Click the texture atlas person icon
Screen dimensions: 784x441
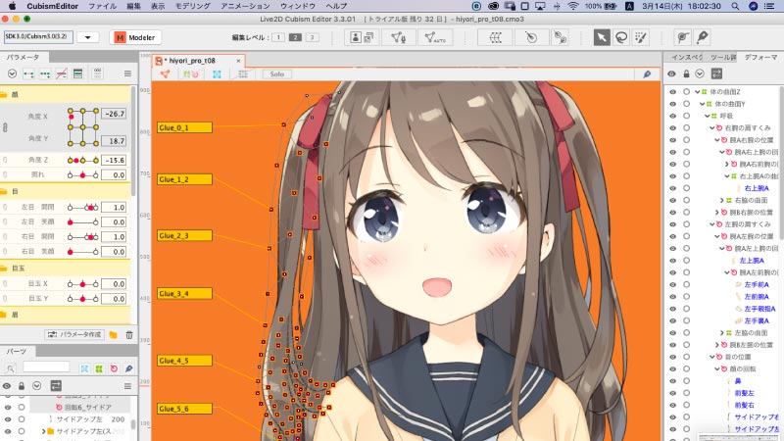coord(362,37)
